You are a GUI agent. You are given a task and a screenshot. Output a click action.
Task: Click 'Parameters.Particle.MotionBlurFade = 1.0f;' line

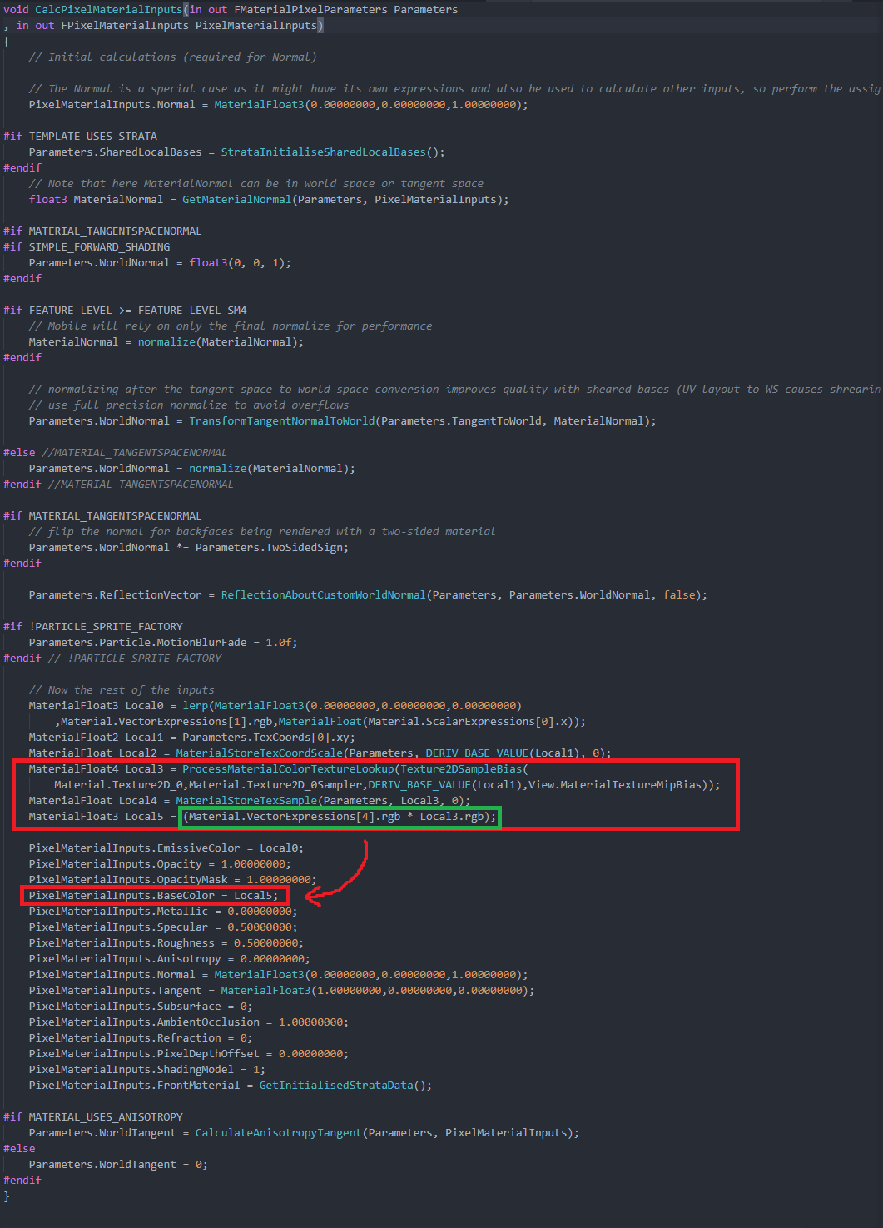tap(163, 642)
